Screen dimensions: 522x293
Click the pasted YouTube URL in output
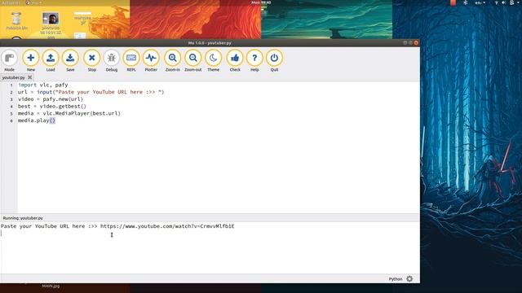point(167,226)
